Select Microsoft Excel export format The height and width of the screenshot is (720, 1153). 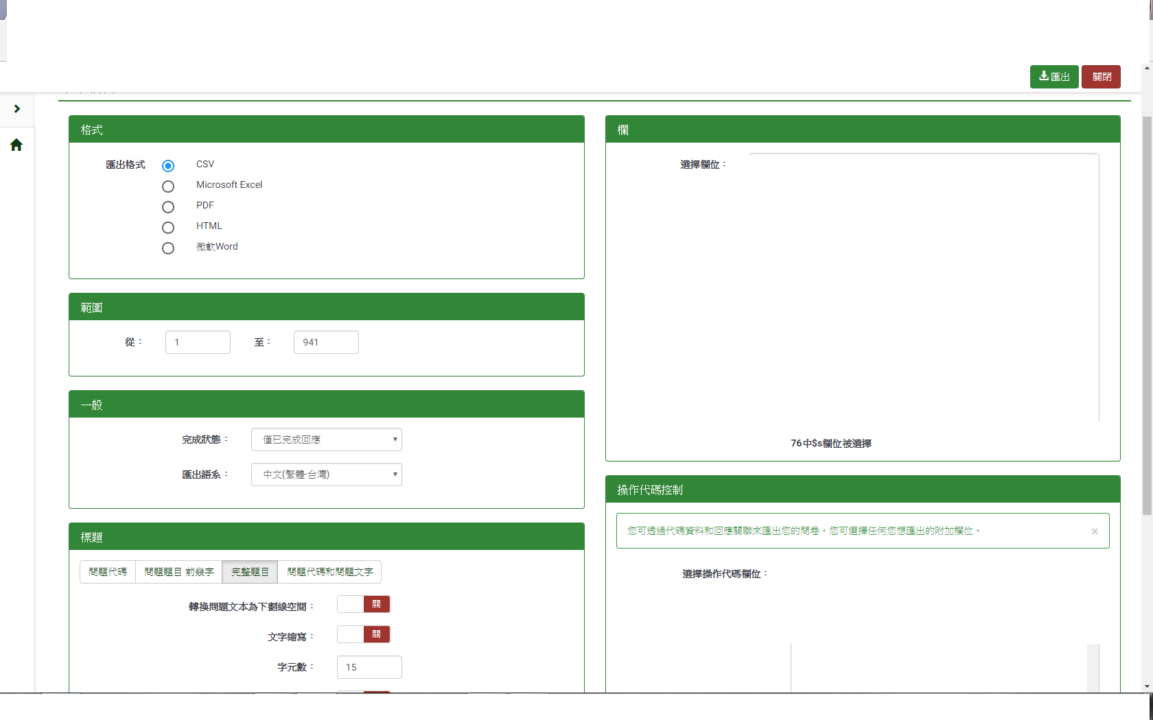click(168, 187)
